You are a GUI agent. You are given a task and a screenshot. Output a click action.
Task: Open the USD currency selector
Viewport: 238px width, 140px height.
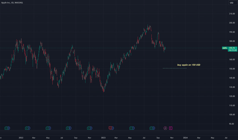click(x=233, y=3)
